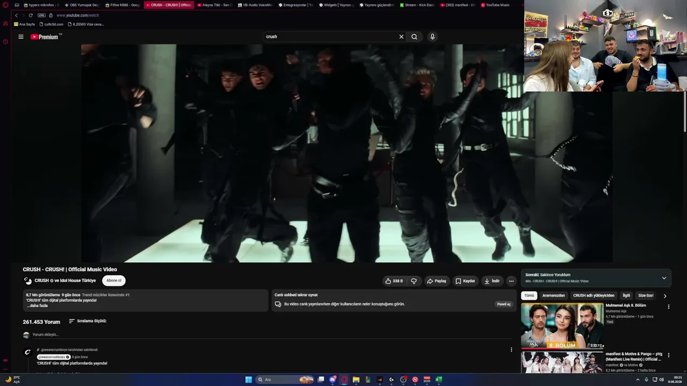Go to YouTube Premium home logo
This screenshot has height=386, width=687.
(x=46, y=37)
